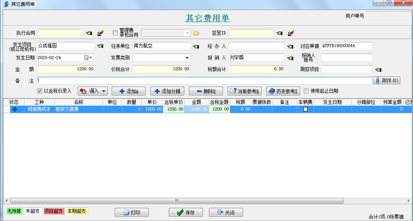Viewport: 413px width, 221px height.
Task: Click the 税额合计 field showing 0.00
Action: coord(257,69)
